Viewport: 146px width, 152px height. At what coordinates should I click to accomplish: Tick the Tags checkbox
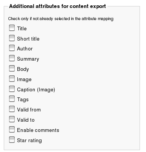(12, 99)
